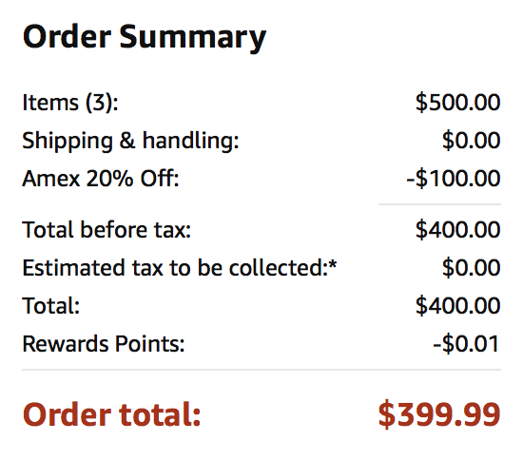Click the Order Summary heading
The width and height of the screenshot is (523, 460).
145,37
